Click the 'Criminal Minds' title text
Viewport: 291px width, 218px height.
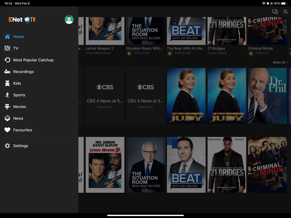coord(260,48)
